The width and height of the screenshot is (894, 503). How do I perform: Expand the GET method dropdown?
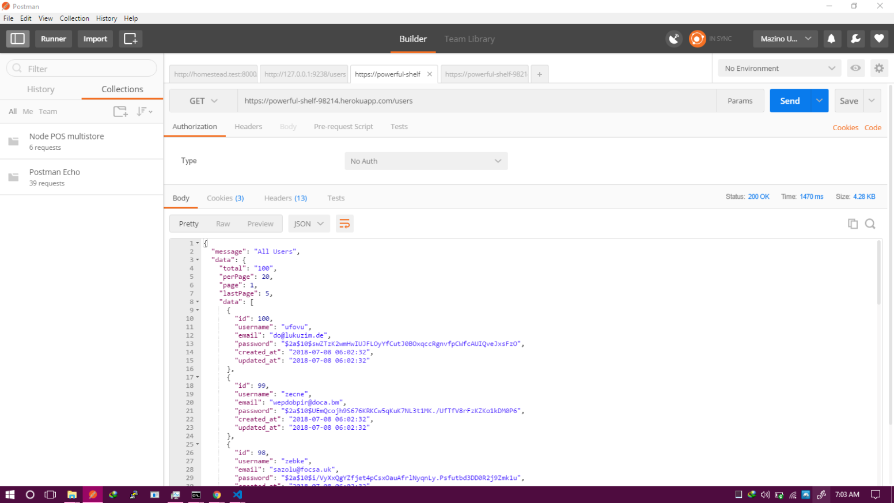coord(203,100)
